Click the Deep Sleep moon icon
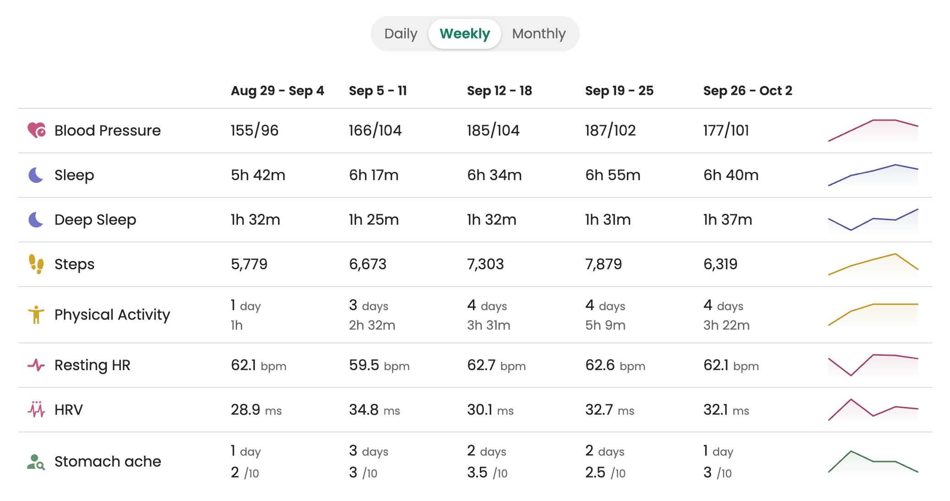This screenshot has width=950, height=501. 36,220
